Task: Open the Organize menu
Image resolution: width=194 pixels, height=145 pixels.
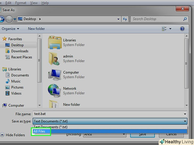Action: (10, 29)
